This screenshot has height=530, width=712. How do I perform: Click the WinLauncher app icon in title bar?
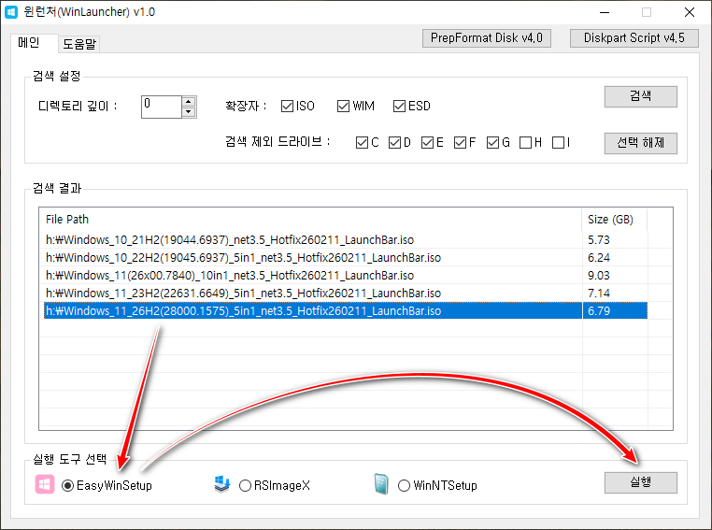[11, 12]
